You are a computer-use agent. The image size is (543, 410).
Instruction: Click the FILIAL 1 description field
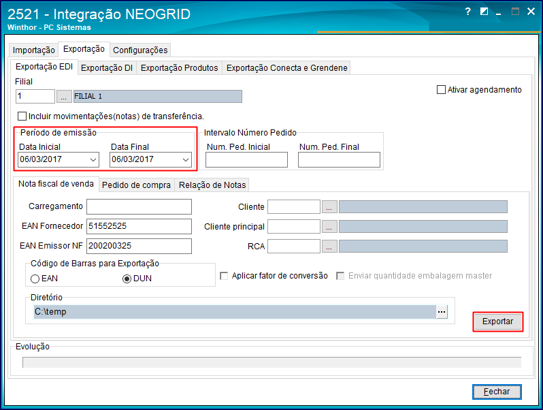[x=158, y=96]
